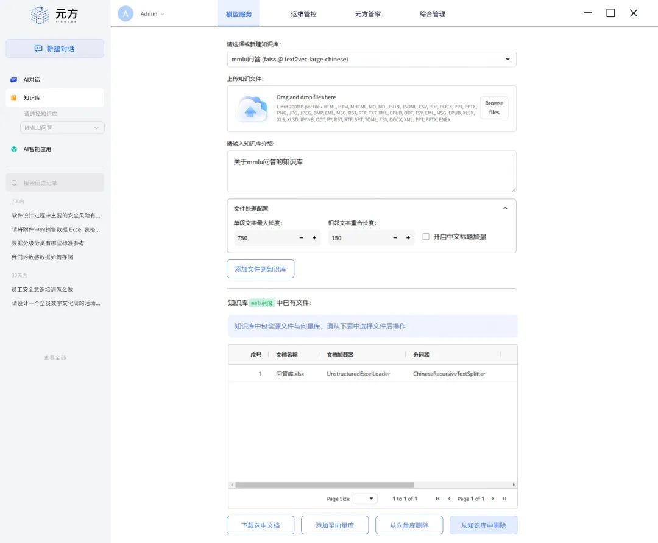Increase 单段文本最大长度 with plus button
Screen dimensions: 658x543
click(x=314, y=238)
